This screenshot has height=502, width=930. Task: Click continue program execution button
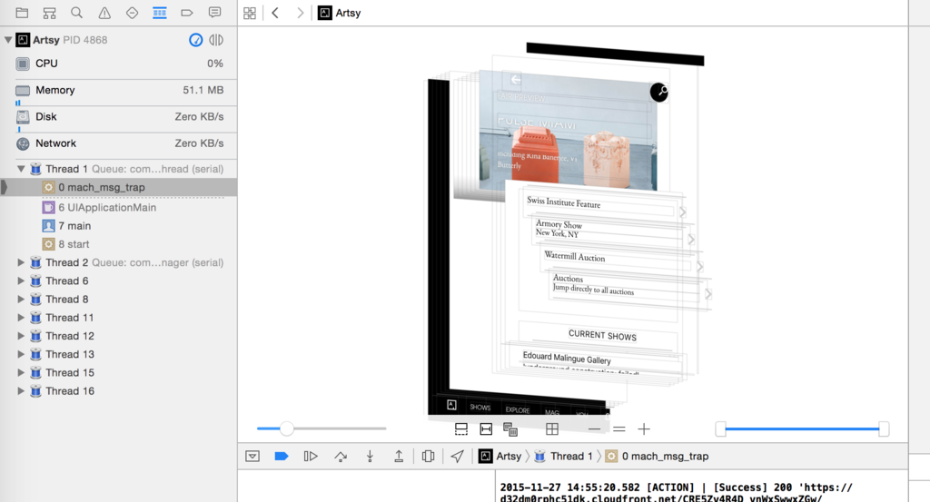311,457
